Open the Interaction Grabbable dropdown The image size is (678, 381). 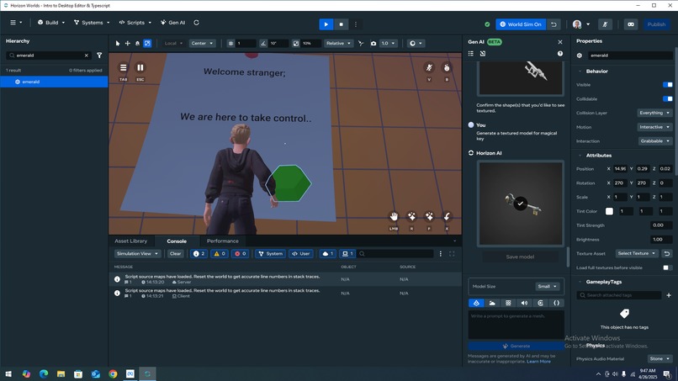pos(655,141)
